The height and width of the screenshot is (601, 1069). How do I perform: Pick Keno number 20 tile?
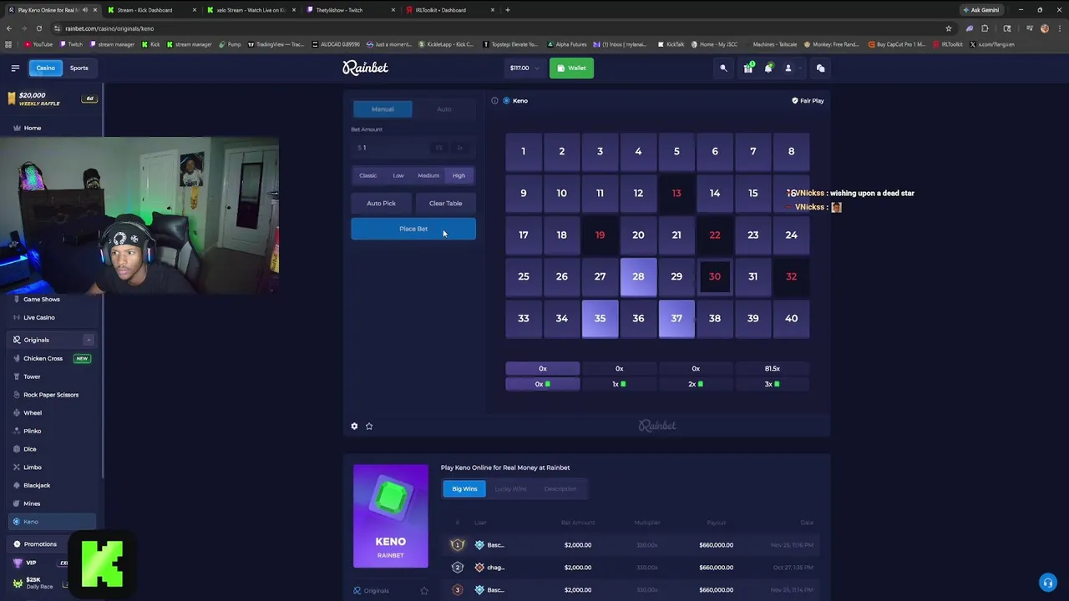tap(638, 235)
